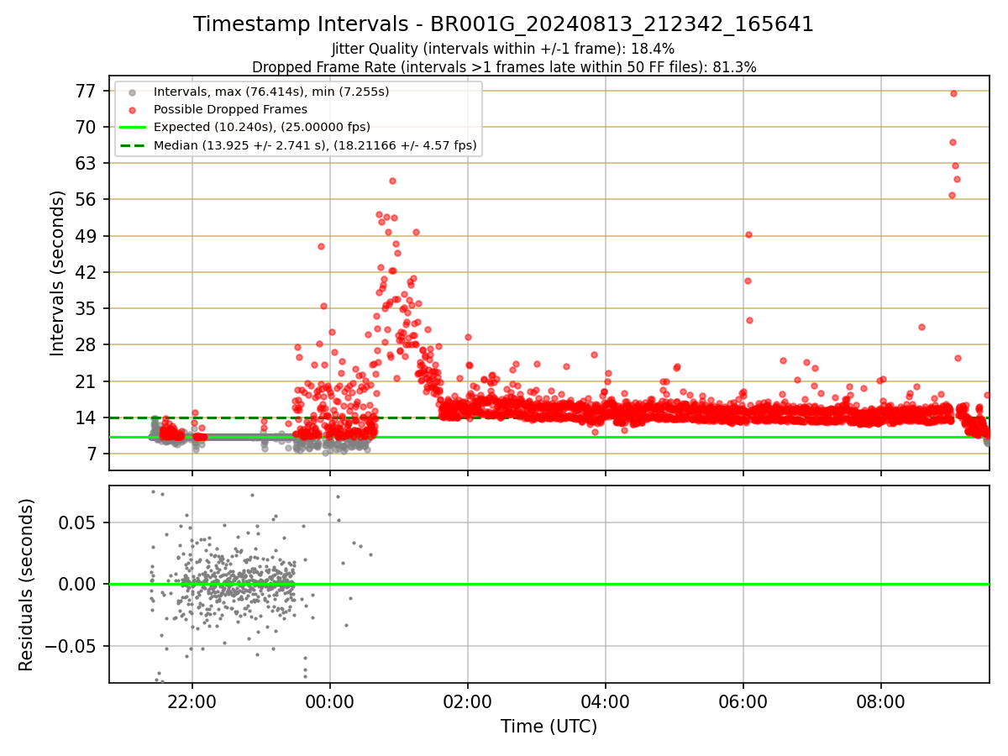1008x756 pixels.
Task: Click the red outlier at 49 seconds near 06:00
Action: [748, 234]
